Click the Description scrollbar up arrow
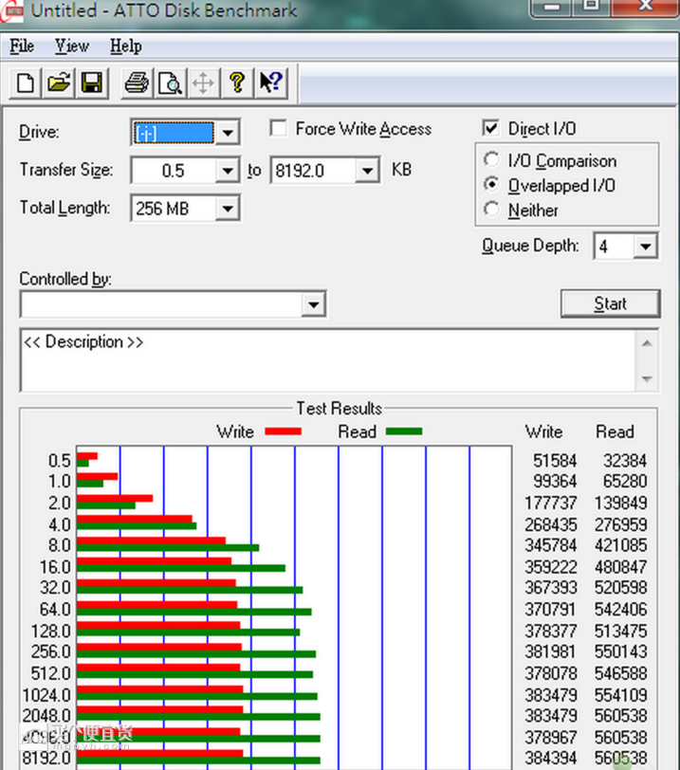The height and width of the screenshot is (770, 680). point(647,343)
